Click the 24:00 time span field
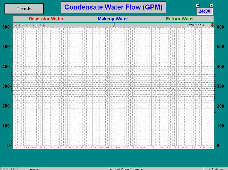This screenshot has height=170, width=228. (205, 11)
